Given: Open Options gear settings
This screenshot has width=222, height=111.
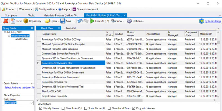Looking at the screenshot, I should point(135,21).
